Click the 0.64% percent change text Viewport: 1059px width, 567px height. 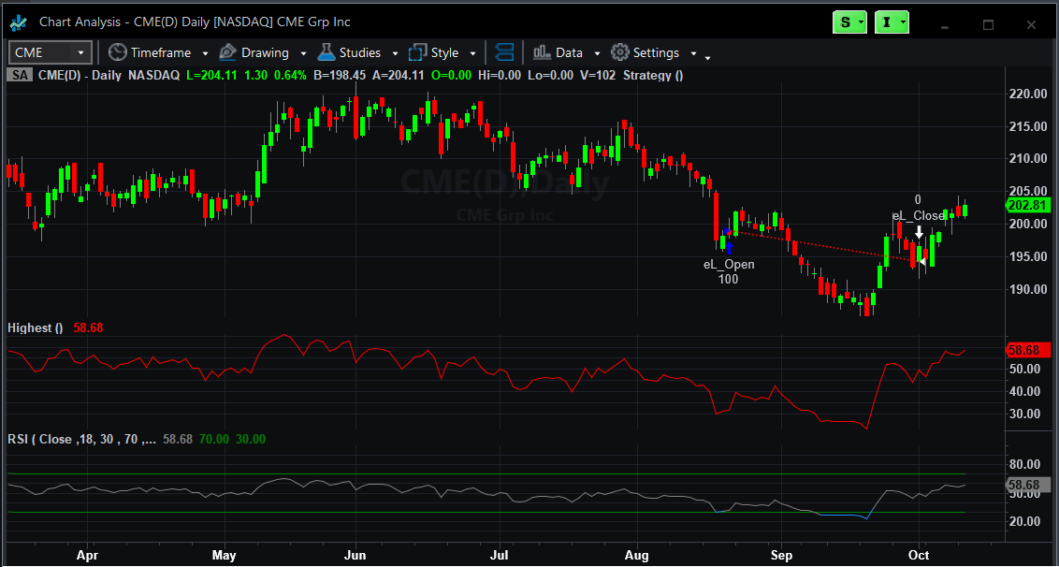[x=290, y=76]
